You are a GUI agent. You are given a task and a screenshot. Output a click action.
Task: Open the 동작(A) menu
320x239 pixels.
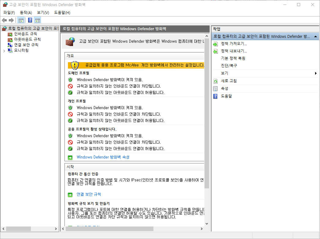[26, 12]
